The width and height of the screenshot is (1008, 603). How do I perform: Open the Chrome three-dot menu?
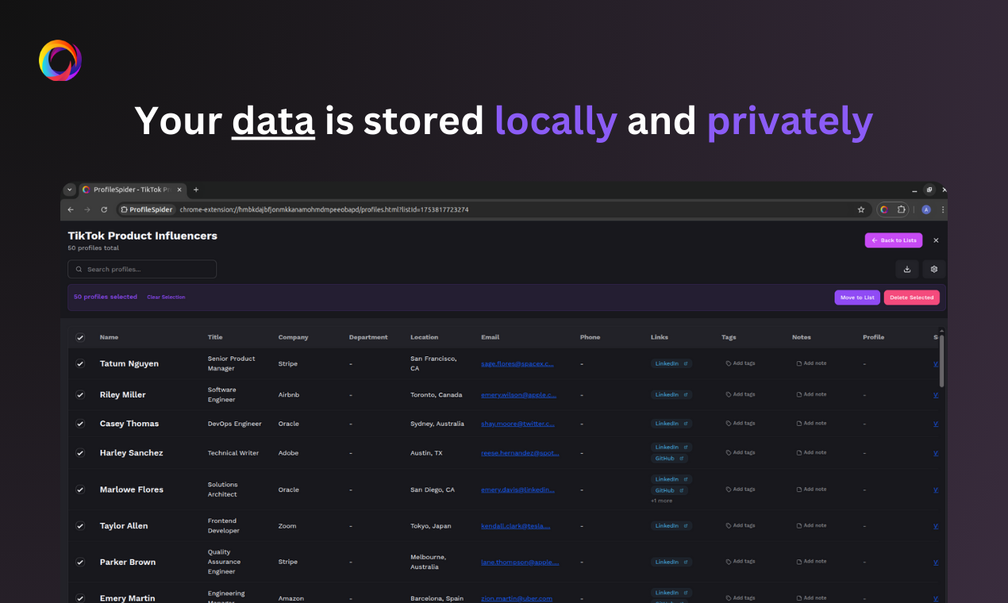pos(943,209)
